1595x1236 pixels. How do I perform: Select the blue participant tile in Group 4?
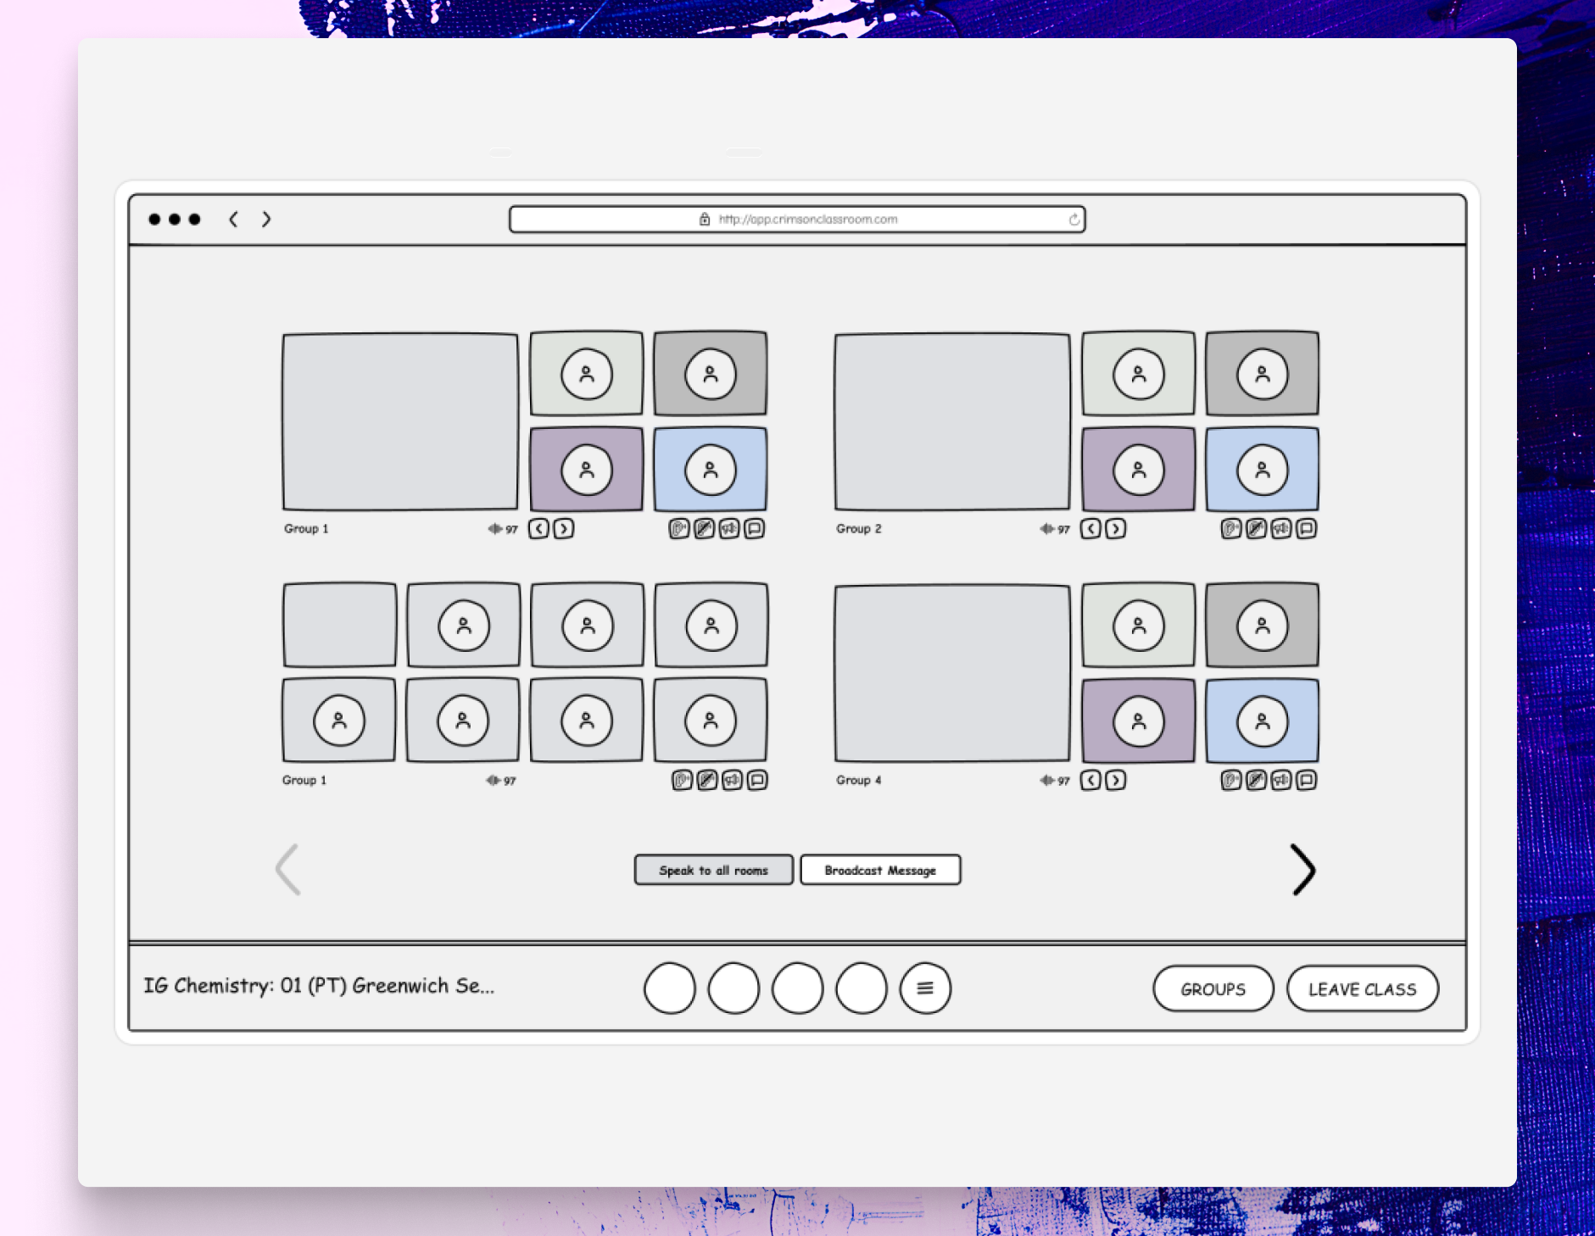1262,721
